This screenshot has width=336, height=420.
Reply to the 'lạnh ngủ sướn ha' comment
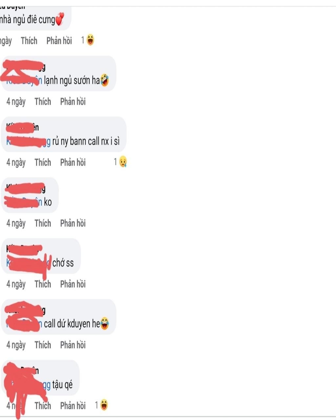click(x=73, y=101)
